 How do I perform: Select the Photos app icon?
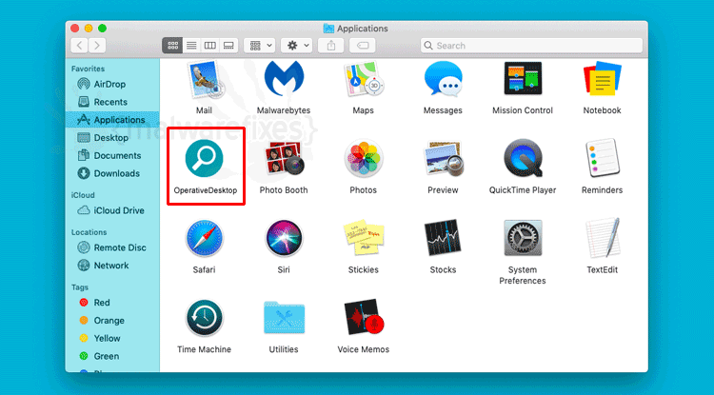tap(364, 158)
